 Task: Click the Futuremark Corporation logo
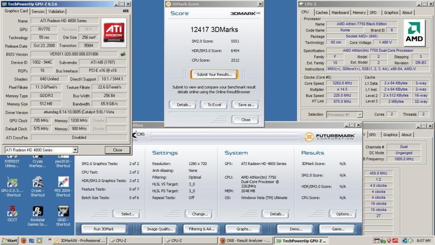pyautogui.click(x=330, y=137)
